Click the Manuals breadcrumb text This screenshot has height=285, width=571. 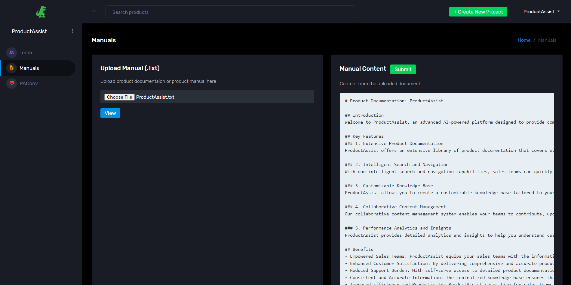[547, 40]
